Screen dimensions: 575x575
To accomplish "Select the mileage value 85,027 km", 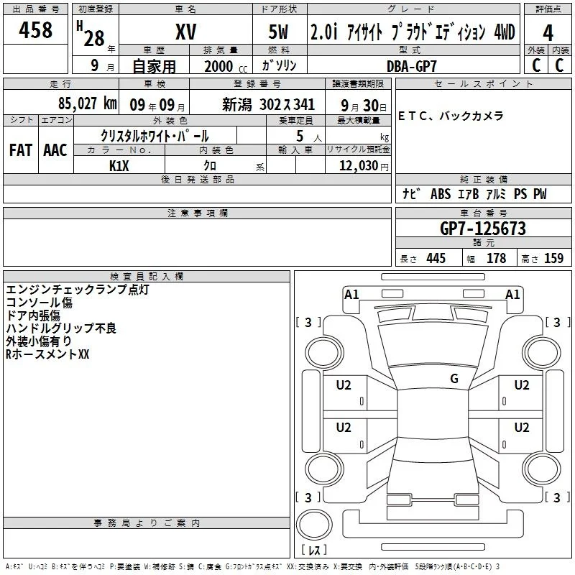I will pos(87,103).
